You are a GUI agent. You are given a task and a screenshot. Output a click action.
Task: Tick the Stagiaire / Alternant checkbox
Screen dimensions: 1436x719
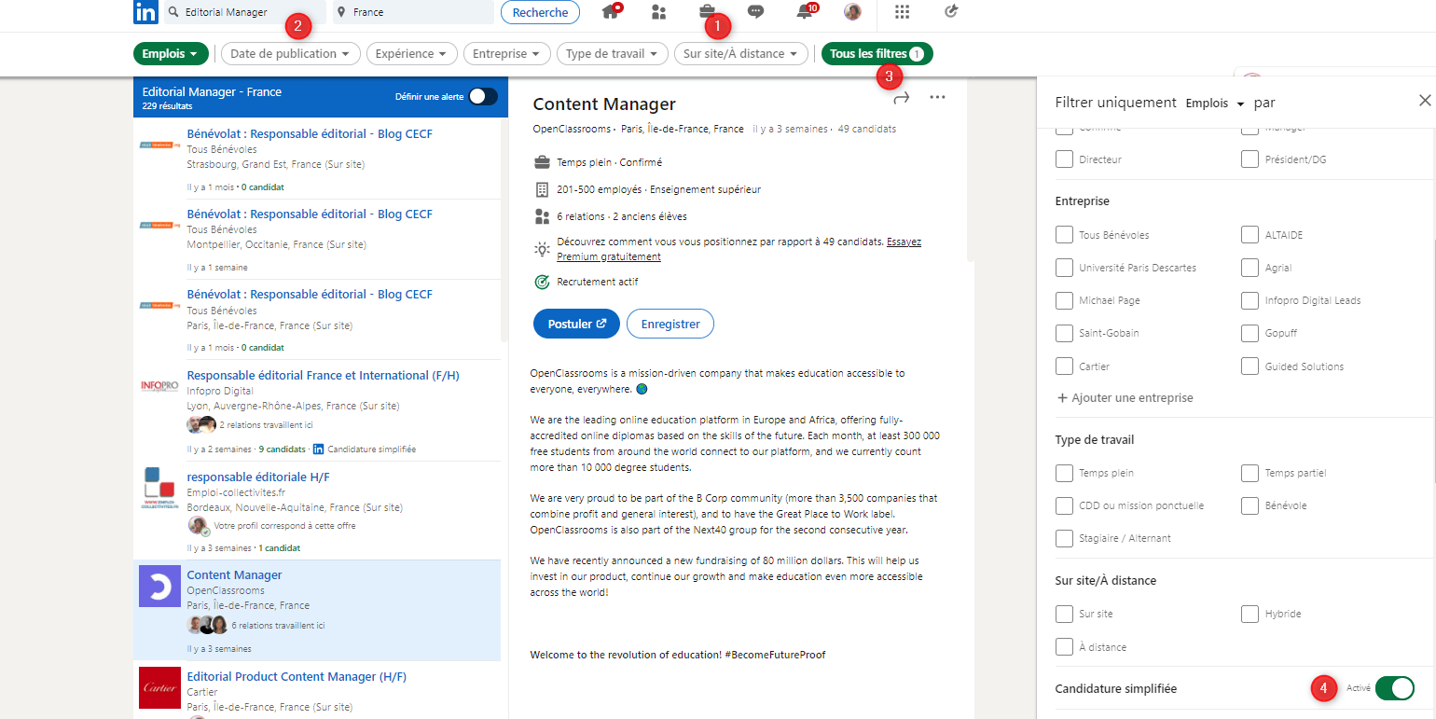click(x=1064, y=538)
